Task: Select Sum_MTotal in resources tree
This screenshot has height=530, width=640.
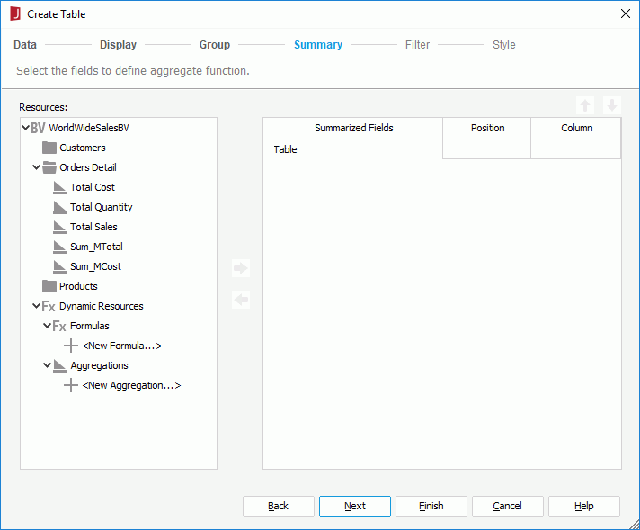Action: pos(96,247)
